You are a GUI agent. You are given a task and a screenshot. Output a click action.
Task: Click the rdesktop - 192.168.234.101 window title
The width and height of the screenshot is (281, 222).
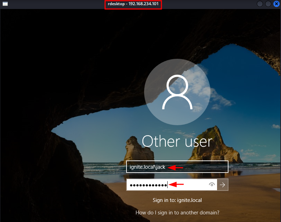click(133, 4)
